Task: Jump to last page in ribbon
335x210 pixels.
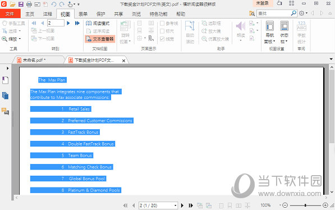Action: (77, 23)
